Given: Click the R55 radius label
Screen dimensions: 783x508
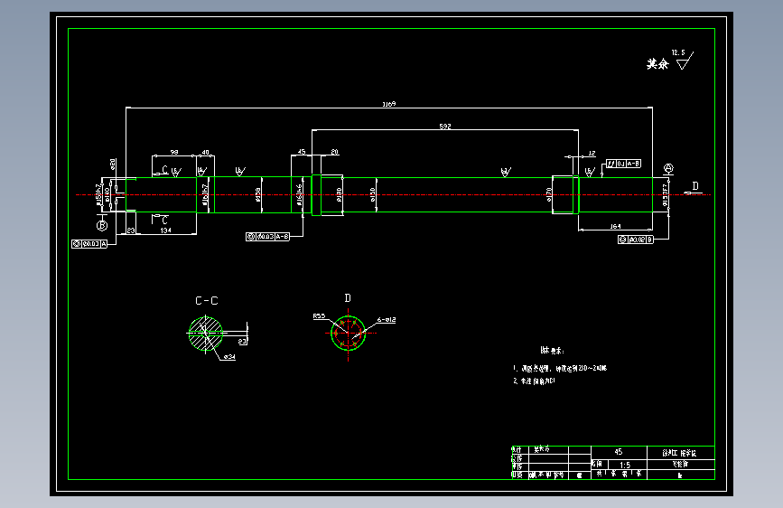Looking at the screenshot, I should coord(319,316).
